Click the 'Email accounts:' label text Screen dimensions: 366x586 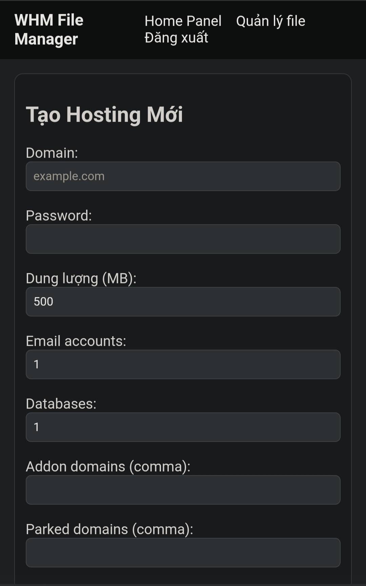(x=76, y=341)
